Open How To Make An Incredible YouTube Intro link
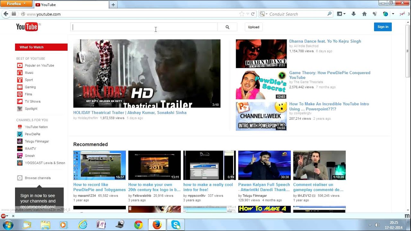Screen dimensions: 411x231 [329, 106]
